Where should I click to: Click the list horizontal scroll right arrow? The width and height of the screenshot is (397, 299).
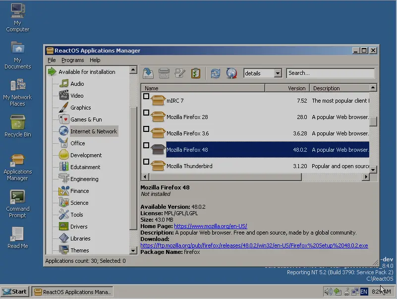[x=366, y=177]
